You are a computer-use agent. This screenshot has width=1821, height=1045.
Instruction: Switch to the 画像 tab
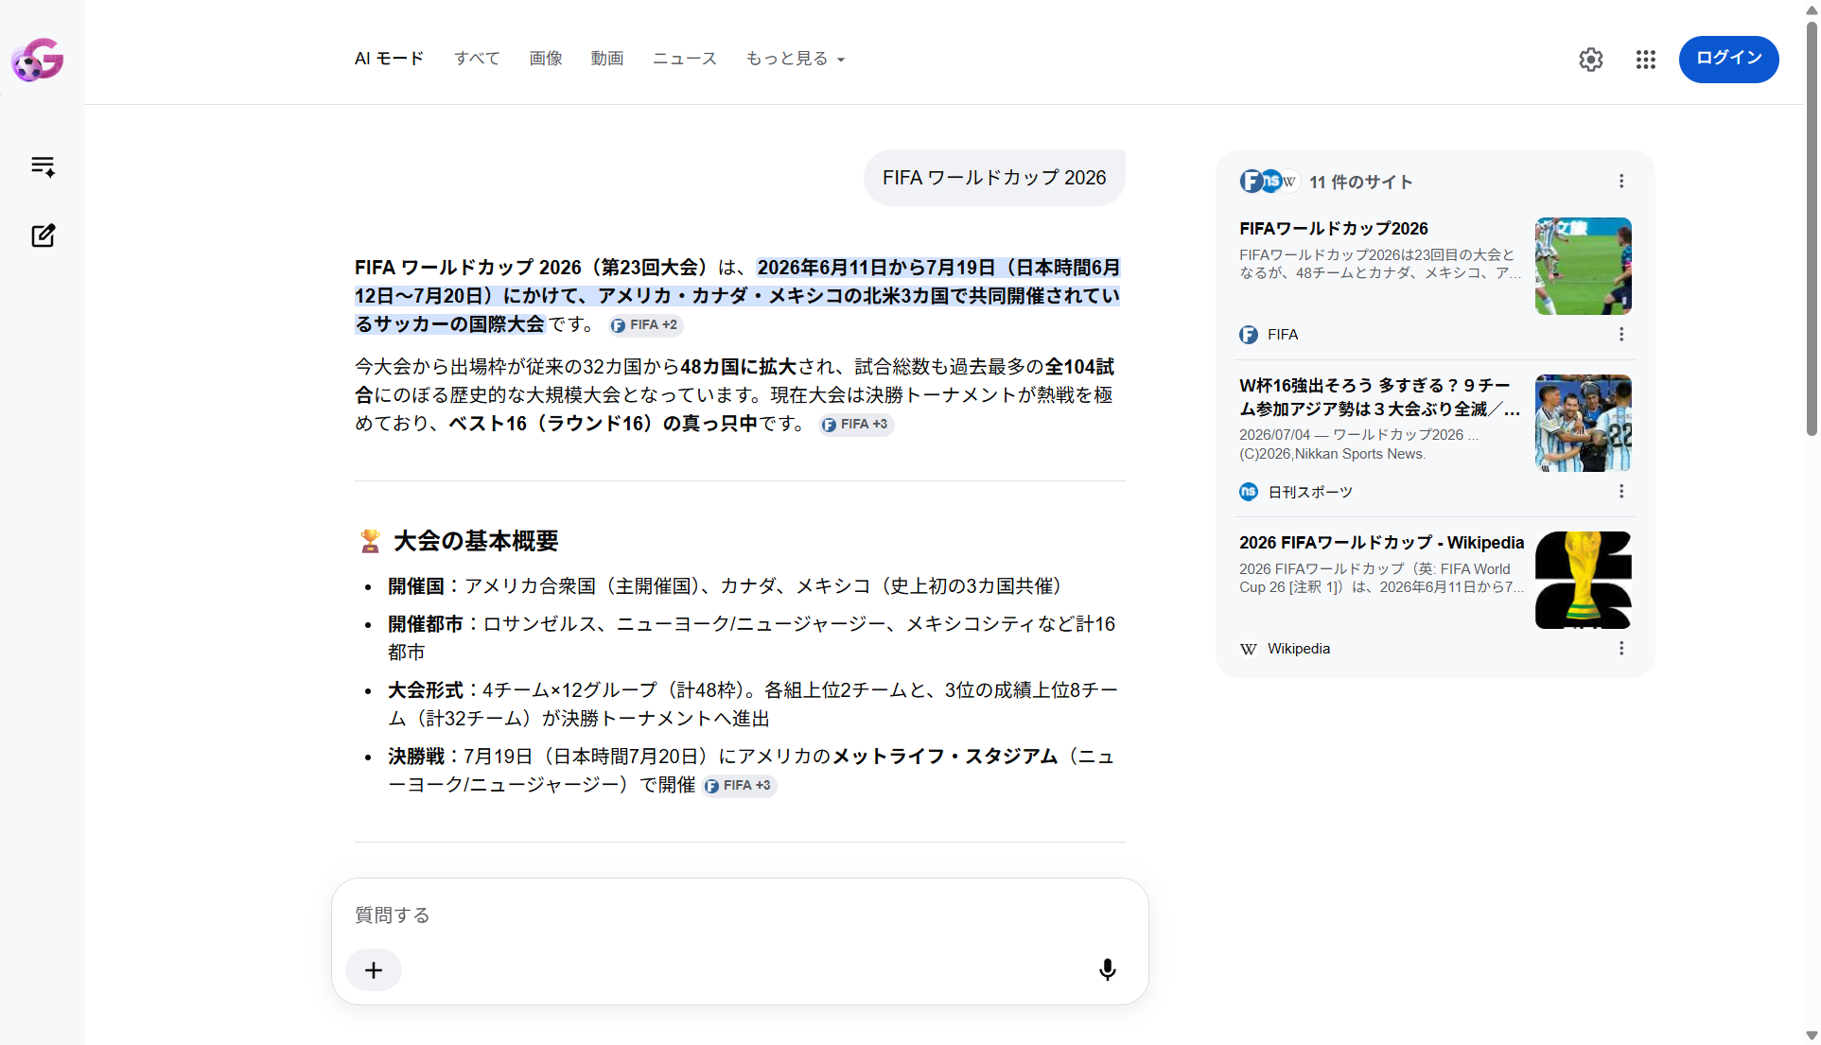(546, 59)
